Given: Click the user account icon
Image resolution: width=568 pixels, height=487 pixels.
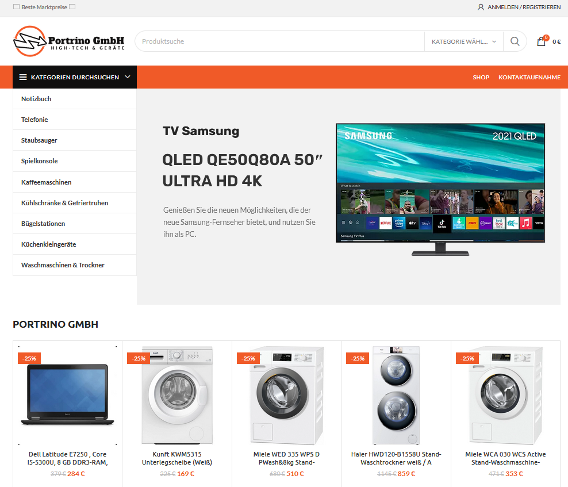Looking at the screenshot, I should click(x=481, y=7).
